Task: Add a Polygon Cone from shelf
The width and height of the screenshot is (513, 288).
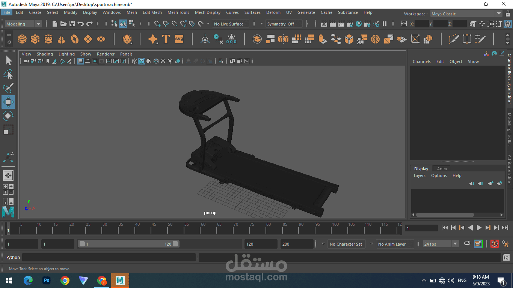Action: pyautogui.click(x=62, y=39)
